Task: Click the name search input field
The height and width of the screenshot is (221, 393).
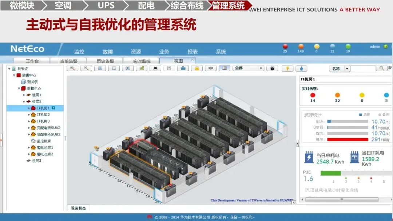Action: coord(363,68)
